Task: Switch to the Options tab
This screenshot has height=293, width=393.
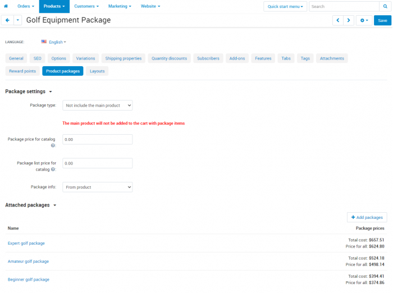Action: click(58, 58)
